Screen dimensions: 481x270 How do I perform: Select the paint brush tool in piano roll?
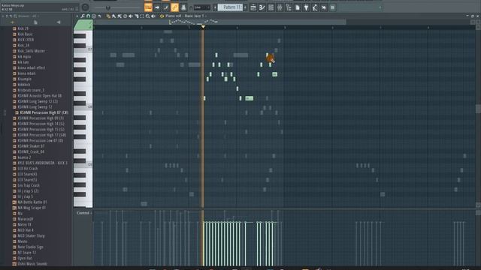[113, 16]
